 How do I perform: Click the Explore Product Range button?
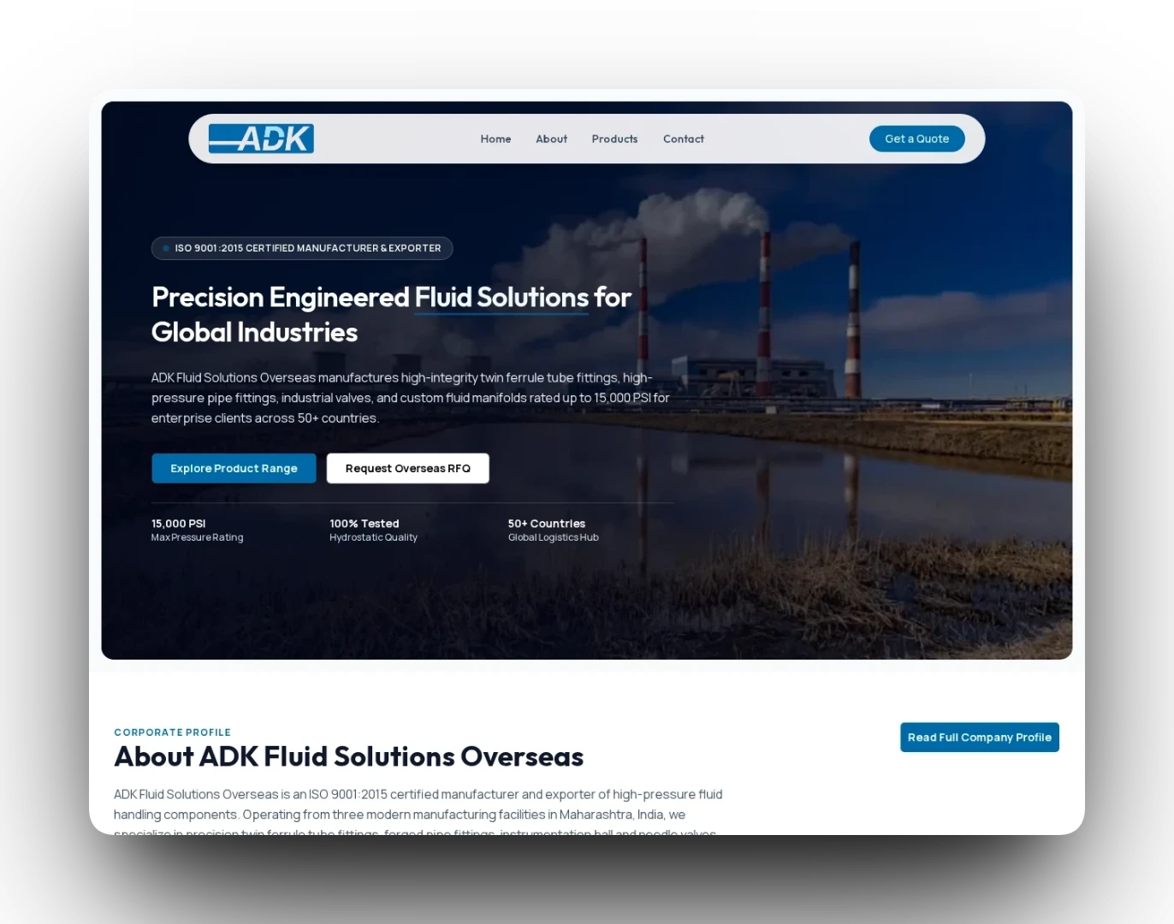(x=234, y=468)
